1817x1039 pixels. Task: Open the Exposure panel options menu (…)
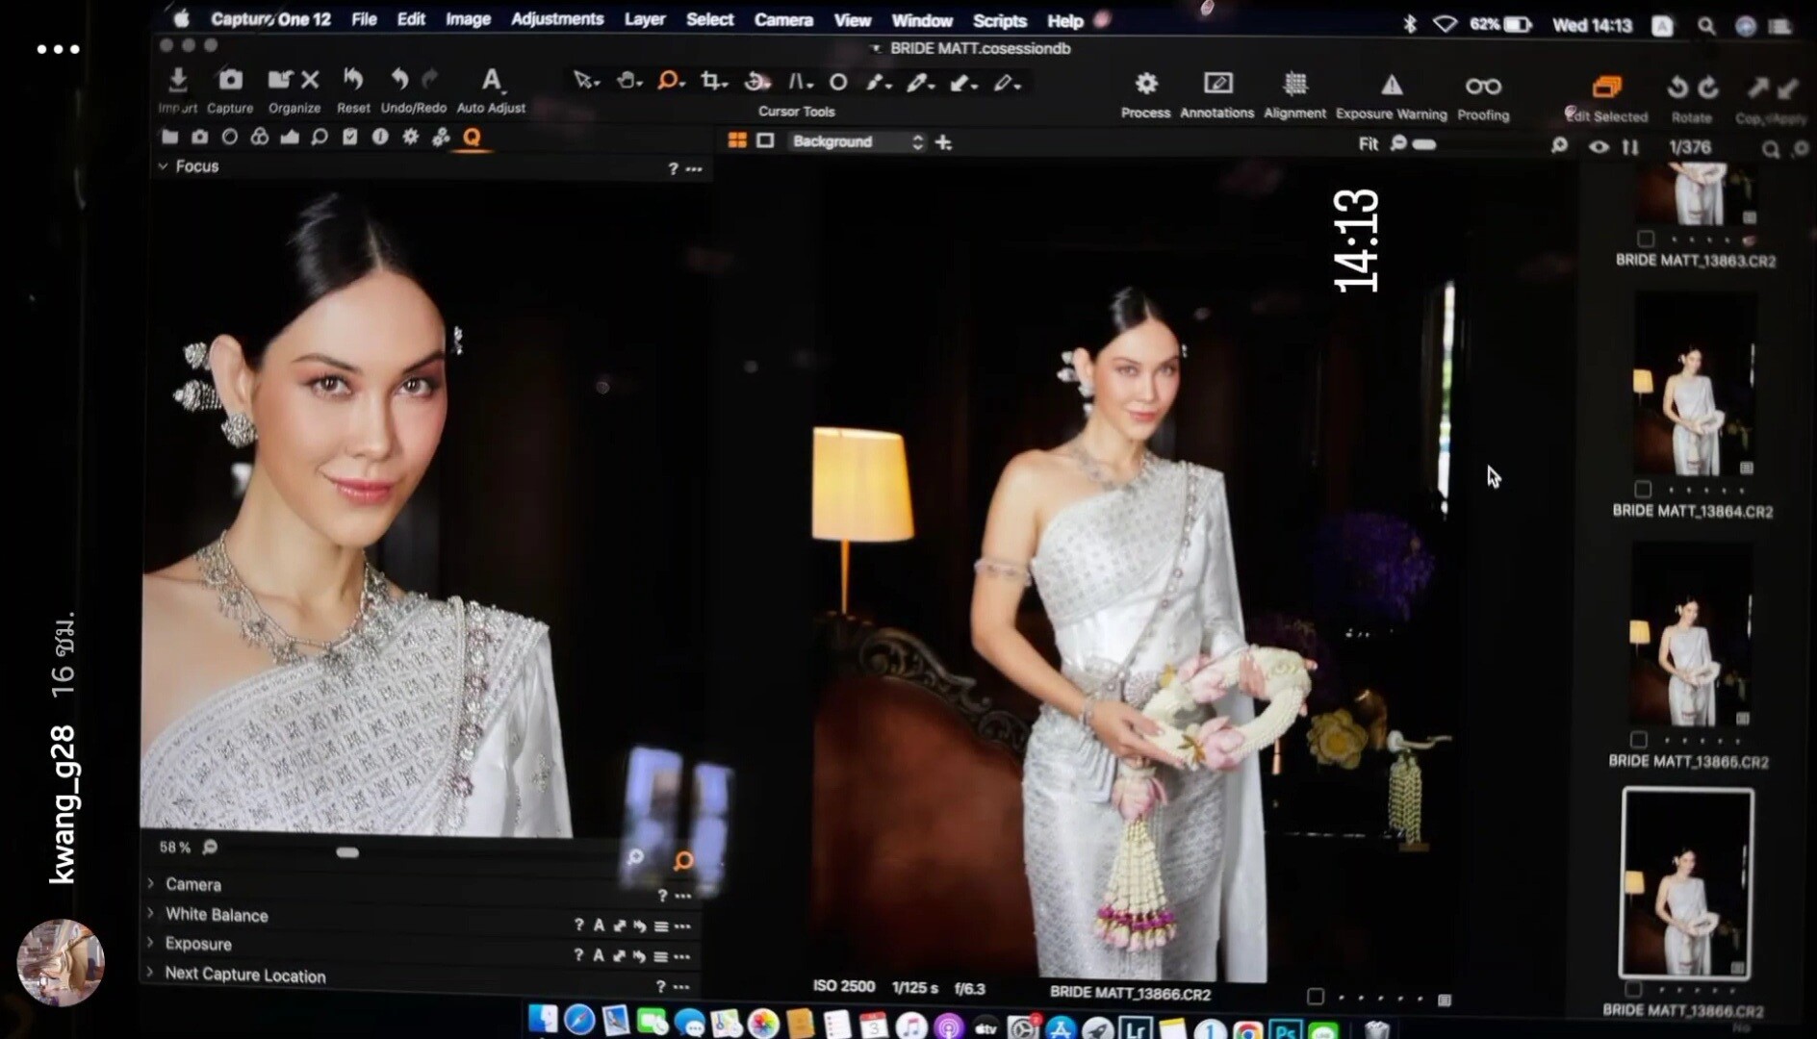click(682, 956)
